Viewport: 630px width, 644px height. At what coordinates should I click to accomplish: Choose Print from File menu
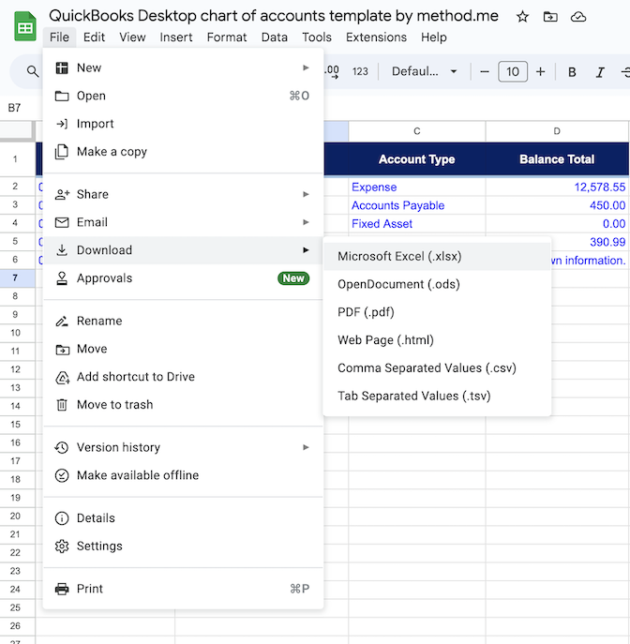tap(183, 589)
